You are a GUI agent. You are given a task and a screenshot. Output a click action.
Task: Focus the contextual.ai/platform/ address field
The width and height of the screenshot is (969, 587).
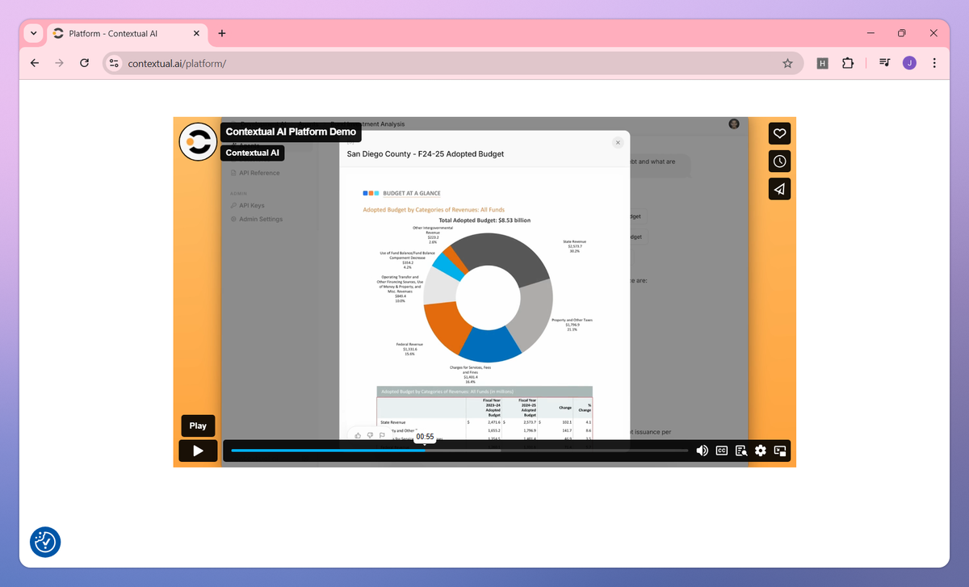[x=452, y=63]
